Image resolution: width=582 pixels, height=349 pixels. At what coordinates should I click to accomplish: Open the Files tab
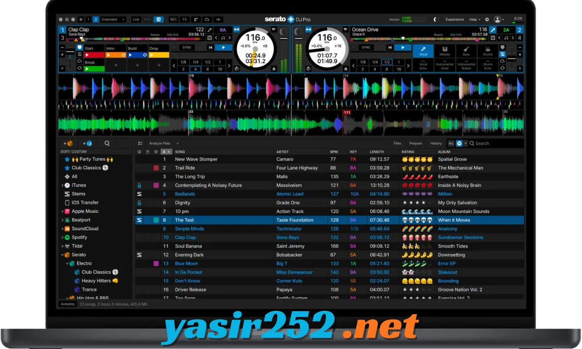coord(397,143)
